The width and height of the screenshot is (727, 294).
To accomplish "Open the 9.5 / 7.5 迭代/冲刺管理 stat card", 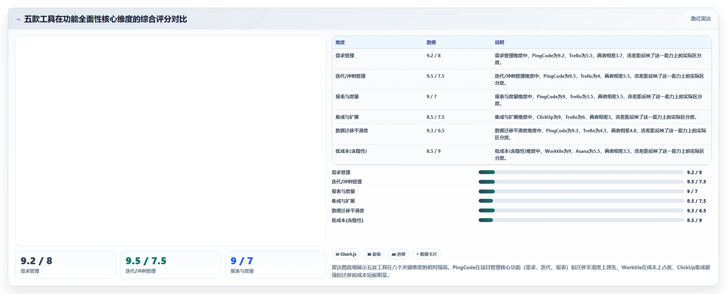I will click(171, 265).
